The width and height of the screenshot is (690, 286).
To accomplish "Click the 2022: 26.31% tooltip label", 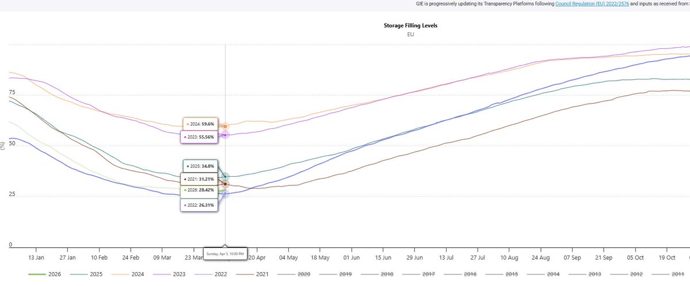I will pyautogui.click(x=199, y=205).
